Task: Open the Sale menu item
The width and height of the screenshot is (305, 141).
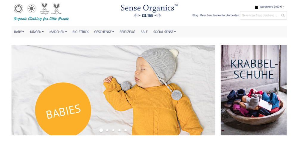Action: point(144,32)
